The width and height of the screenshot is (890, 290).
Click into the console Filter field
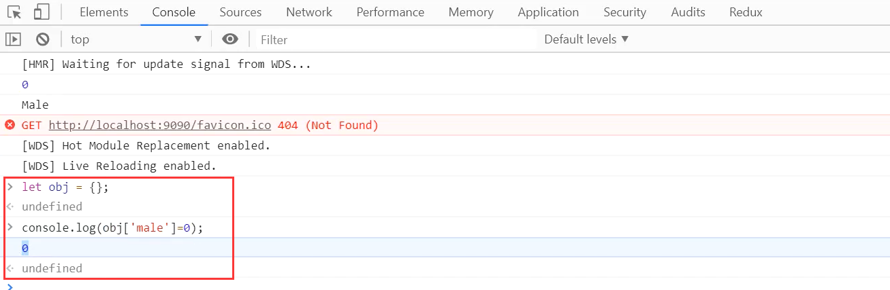tap(395, 39)
